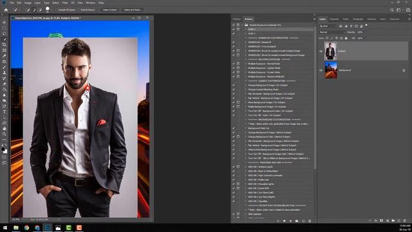Click the Select Subject button

pos(109,10)
